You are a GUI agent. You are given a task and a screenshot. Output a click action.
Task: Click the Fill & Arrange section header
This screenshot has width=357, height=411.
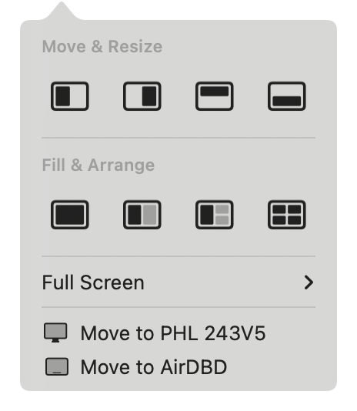(98, 165)
